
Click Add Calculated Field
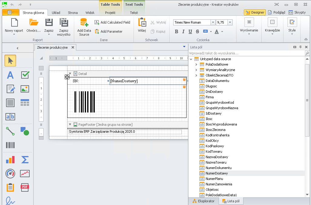tap(112, 22)
